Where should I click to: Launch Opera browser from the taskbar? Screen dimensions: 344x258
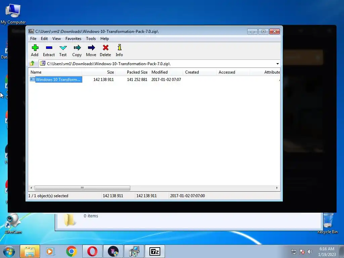tap(92, 251)
